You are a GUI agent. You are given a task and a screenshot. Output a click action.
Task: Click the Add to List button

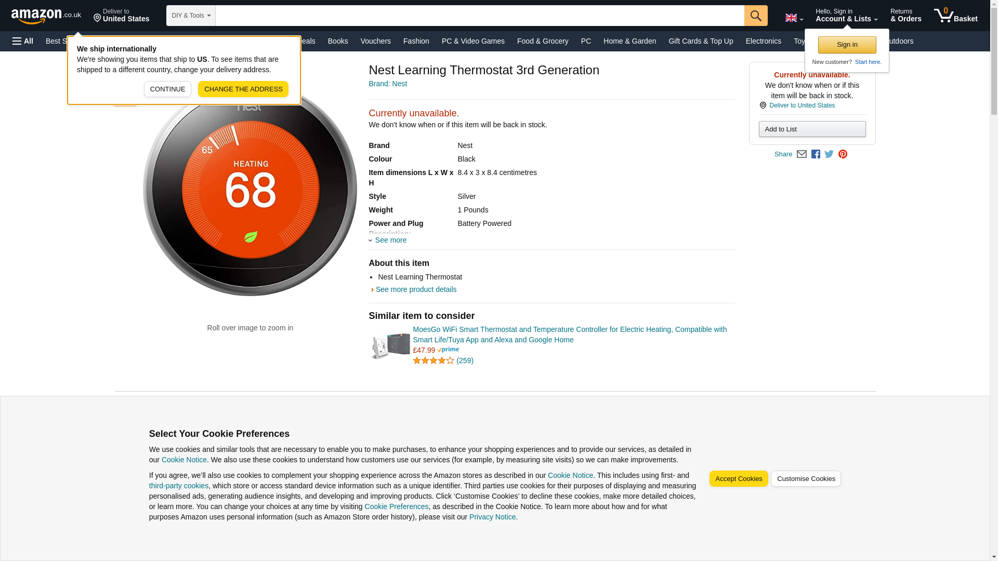coord(811,129)
